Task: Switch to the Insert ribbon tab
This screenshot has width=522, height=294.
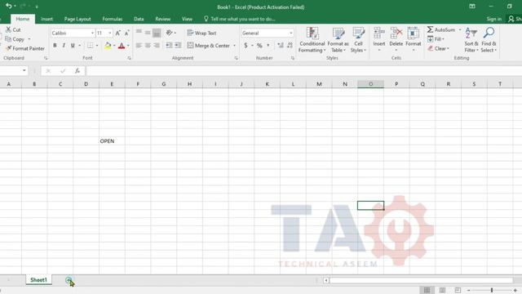Action: [x=46, y=19]
